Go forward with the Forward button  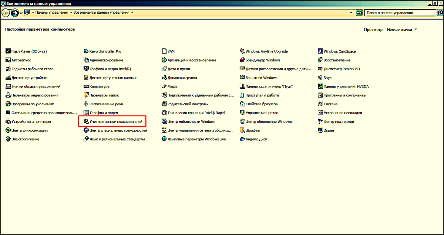15,13
